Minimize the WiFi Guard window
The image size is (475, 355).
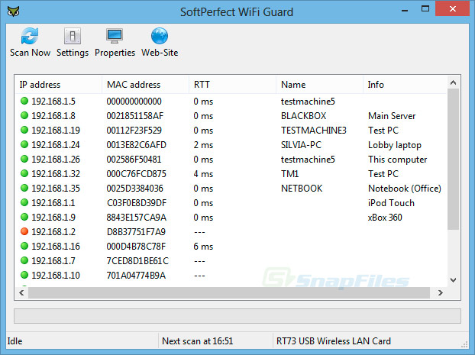[x=405, y=10]
